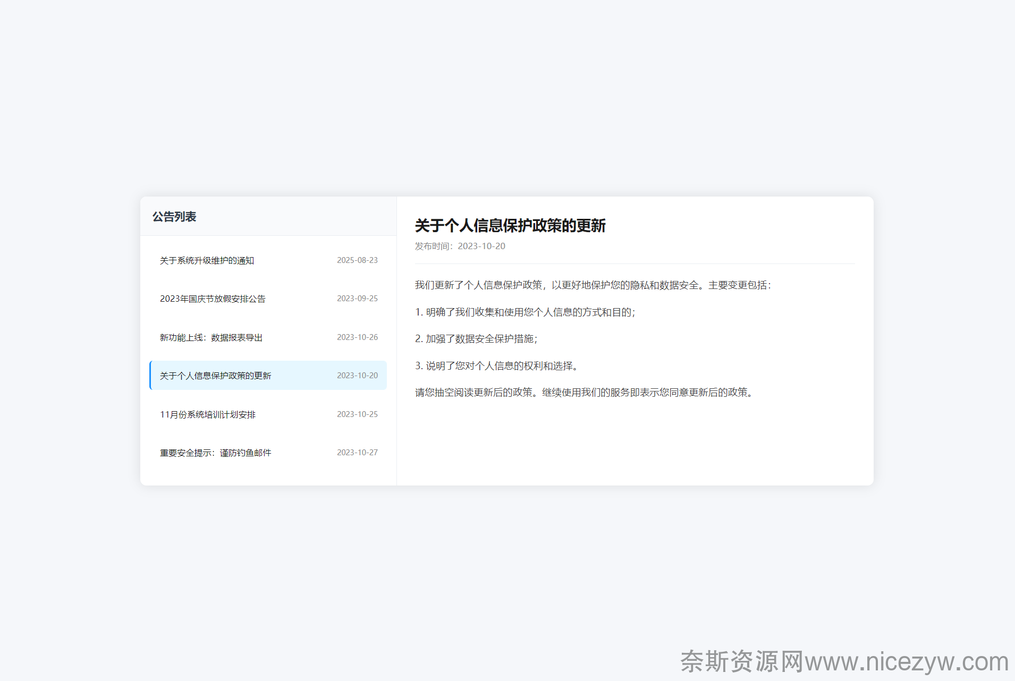Click the date 2025-08-23 in the list
The image size is (1015, 681).
pos(357,260)
